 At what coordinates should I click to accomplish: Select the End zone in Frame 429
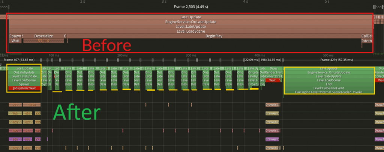(328, 84)
